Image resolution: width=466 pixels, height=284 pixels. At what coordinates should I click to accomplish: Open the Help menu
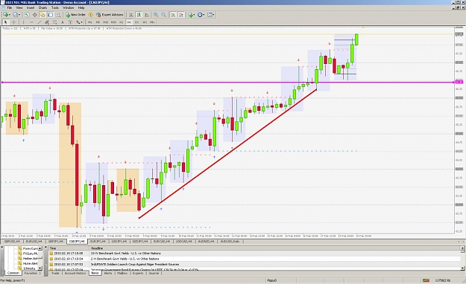[x=81, y=7]
